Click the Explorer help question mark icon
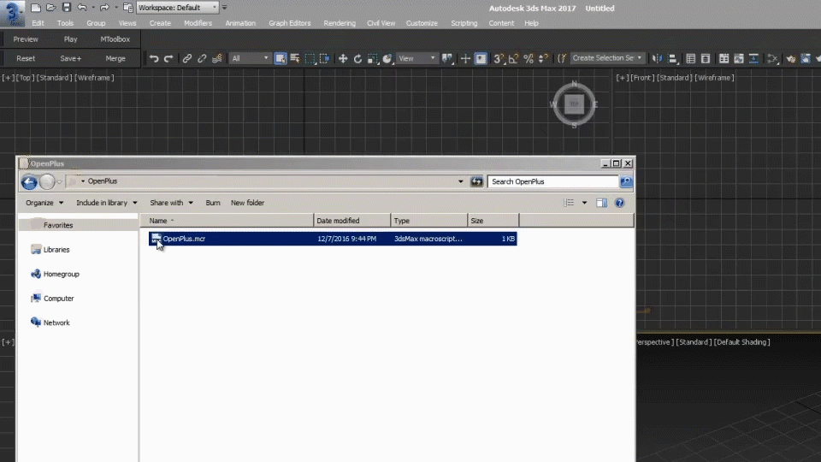Viewport: 821px width, 462px height. [x=619, y=203]
